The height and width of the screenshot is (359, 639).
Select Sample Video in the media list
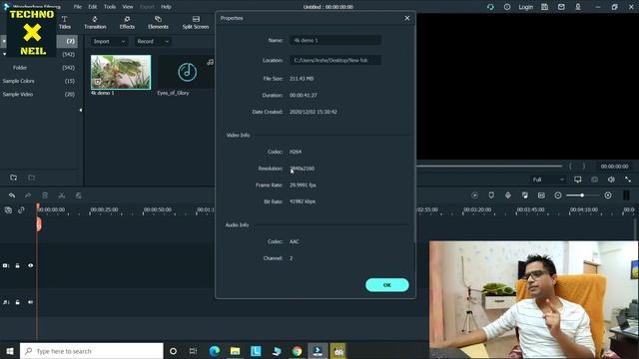(x=18, y=94)
